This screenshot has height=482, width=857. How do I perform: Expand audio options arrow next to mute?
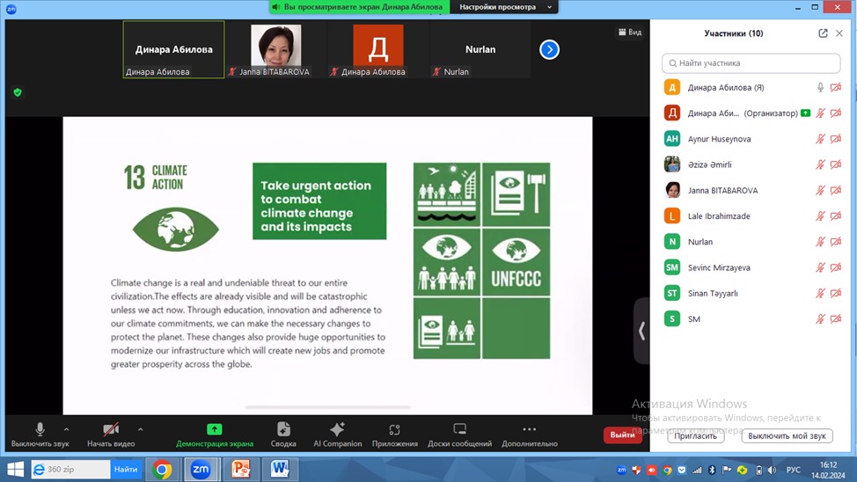tap(66, 429)
